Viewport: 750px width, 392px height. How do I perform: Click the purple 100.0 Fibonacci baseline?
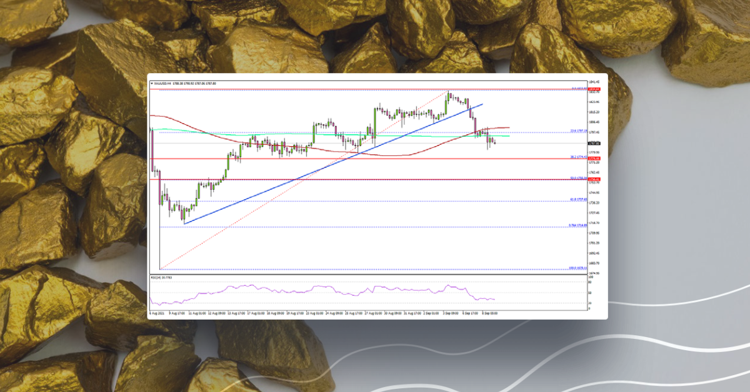click(375, 270)
